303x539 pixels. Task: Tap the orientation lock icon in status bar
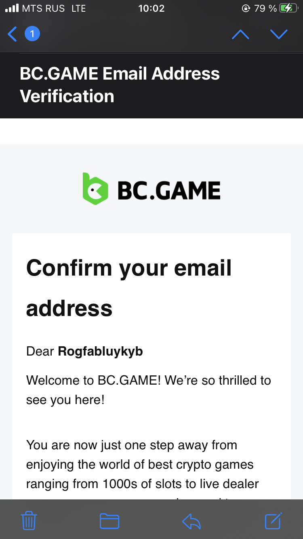click(x=246, y=8)
